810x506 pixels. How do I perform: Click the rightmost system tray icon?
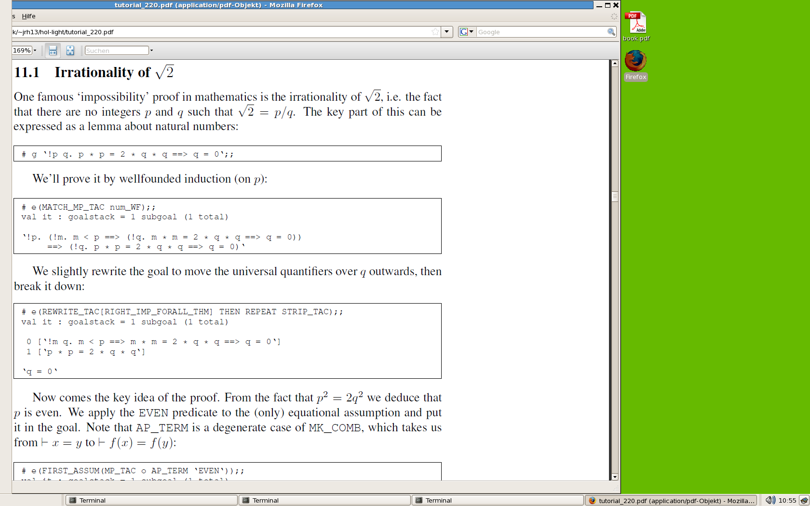pos(804,500)
